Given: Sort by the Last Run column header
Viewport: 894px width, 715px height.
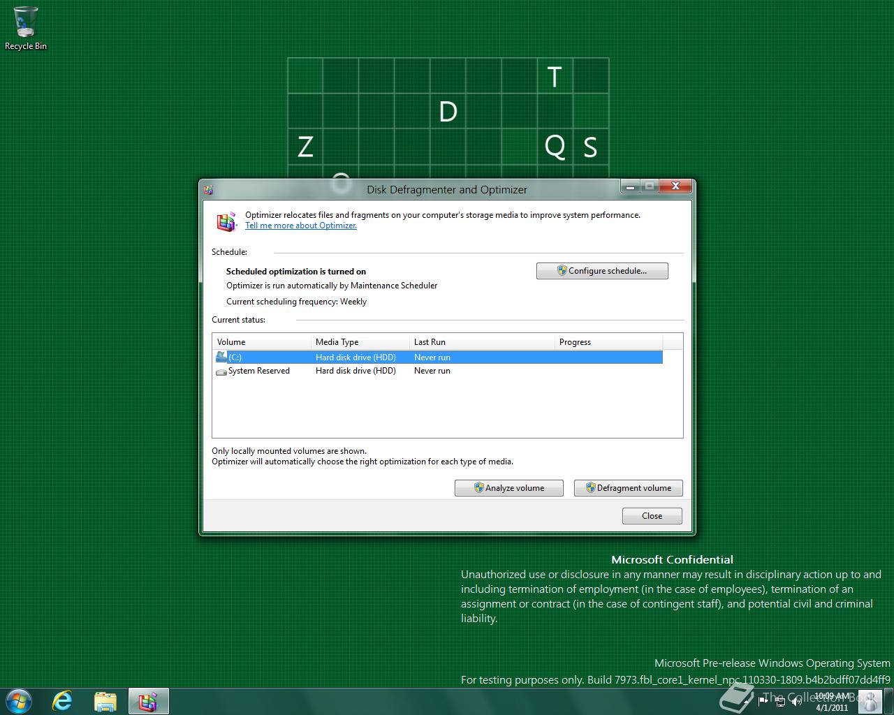Looking at the screenshot, I should point(482,342).
